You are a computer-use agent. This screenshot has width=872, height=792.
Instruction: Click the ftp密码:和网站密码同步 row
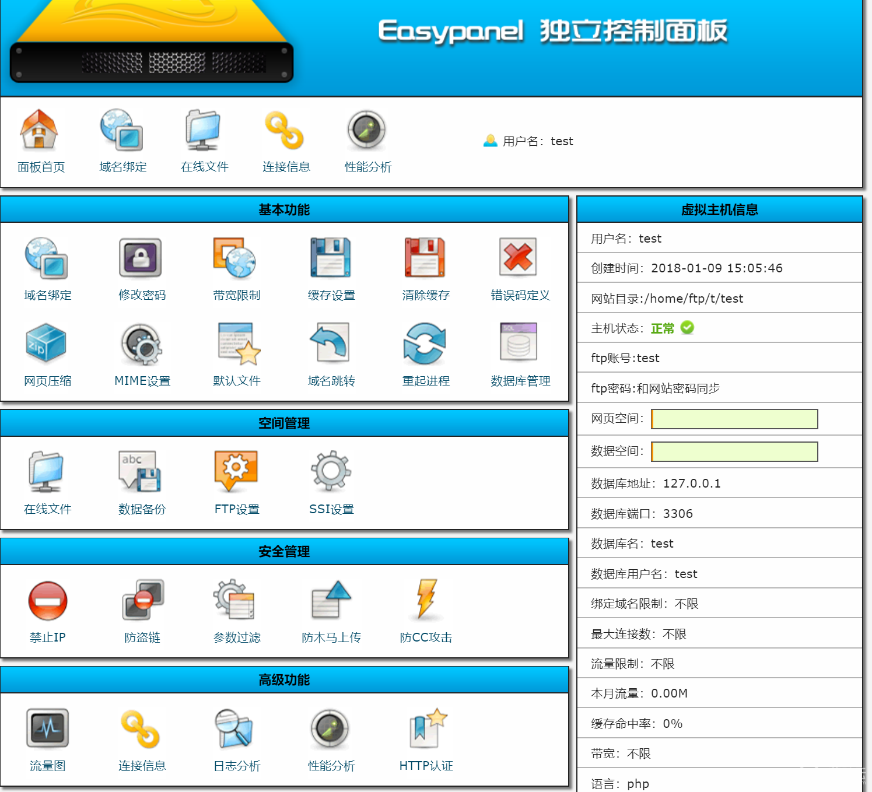(x=719, y=388)
